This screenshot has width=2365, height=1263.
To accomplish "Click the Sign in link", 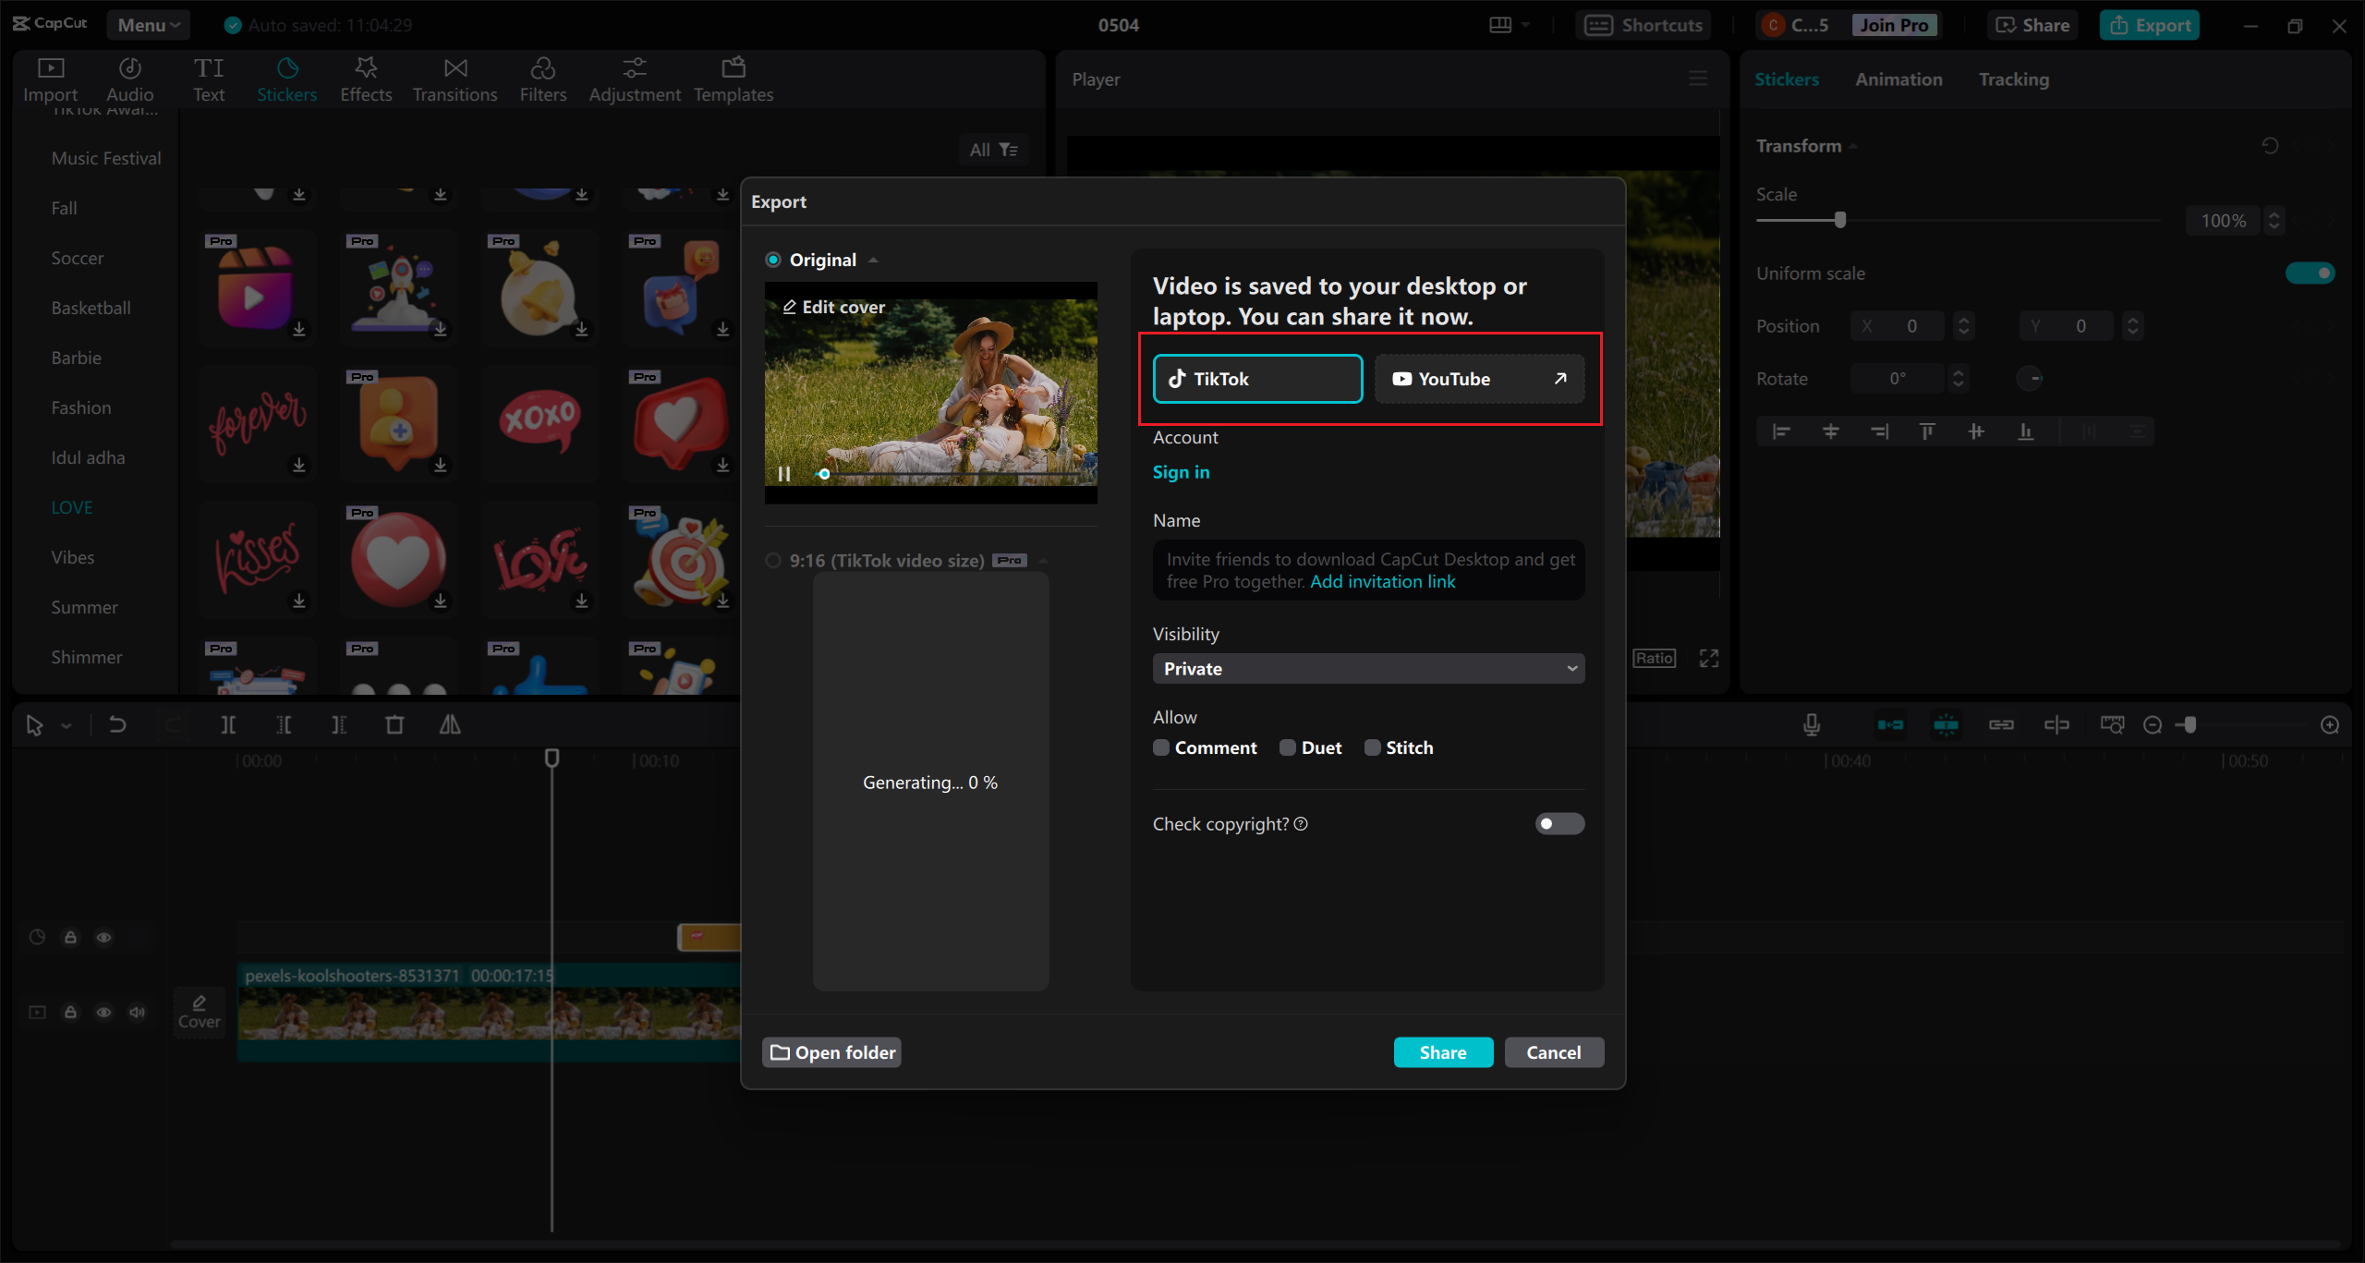I will tap(1181, 472).
